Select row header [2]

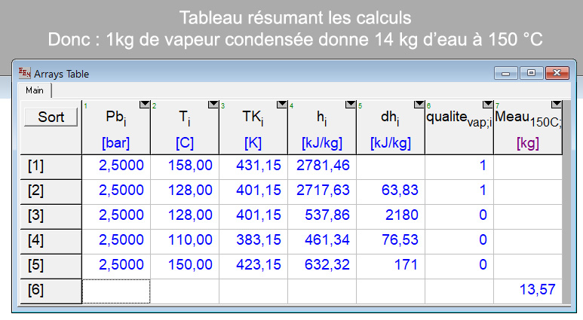point(51,192)
